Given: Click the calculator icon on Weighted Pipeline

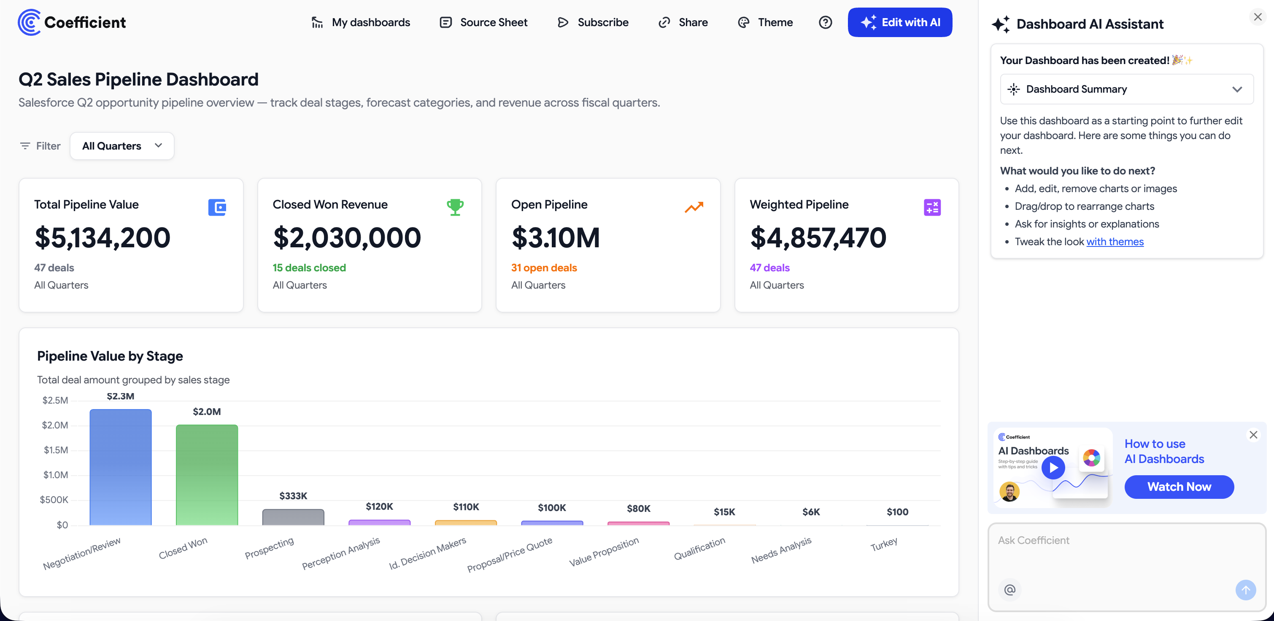Looking at the screenshot, I should tap(932, 207).
